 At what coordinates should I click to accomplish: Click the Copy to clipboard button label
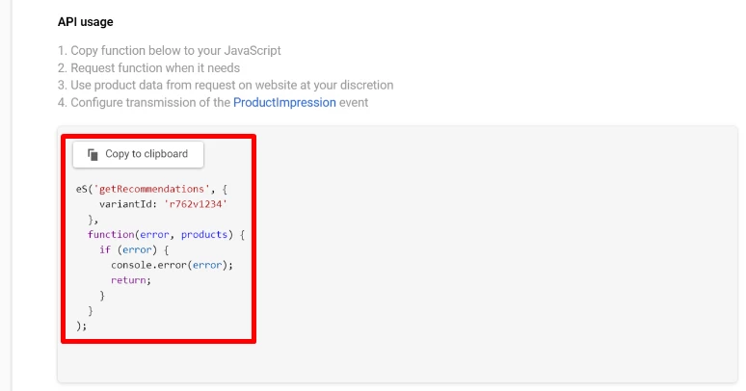[147, 154]
